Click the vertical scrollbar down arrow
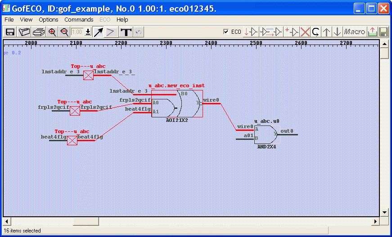 (x=384, y=212)
